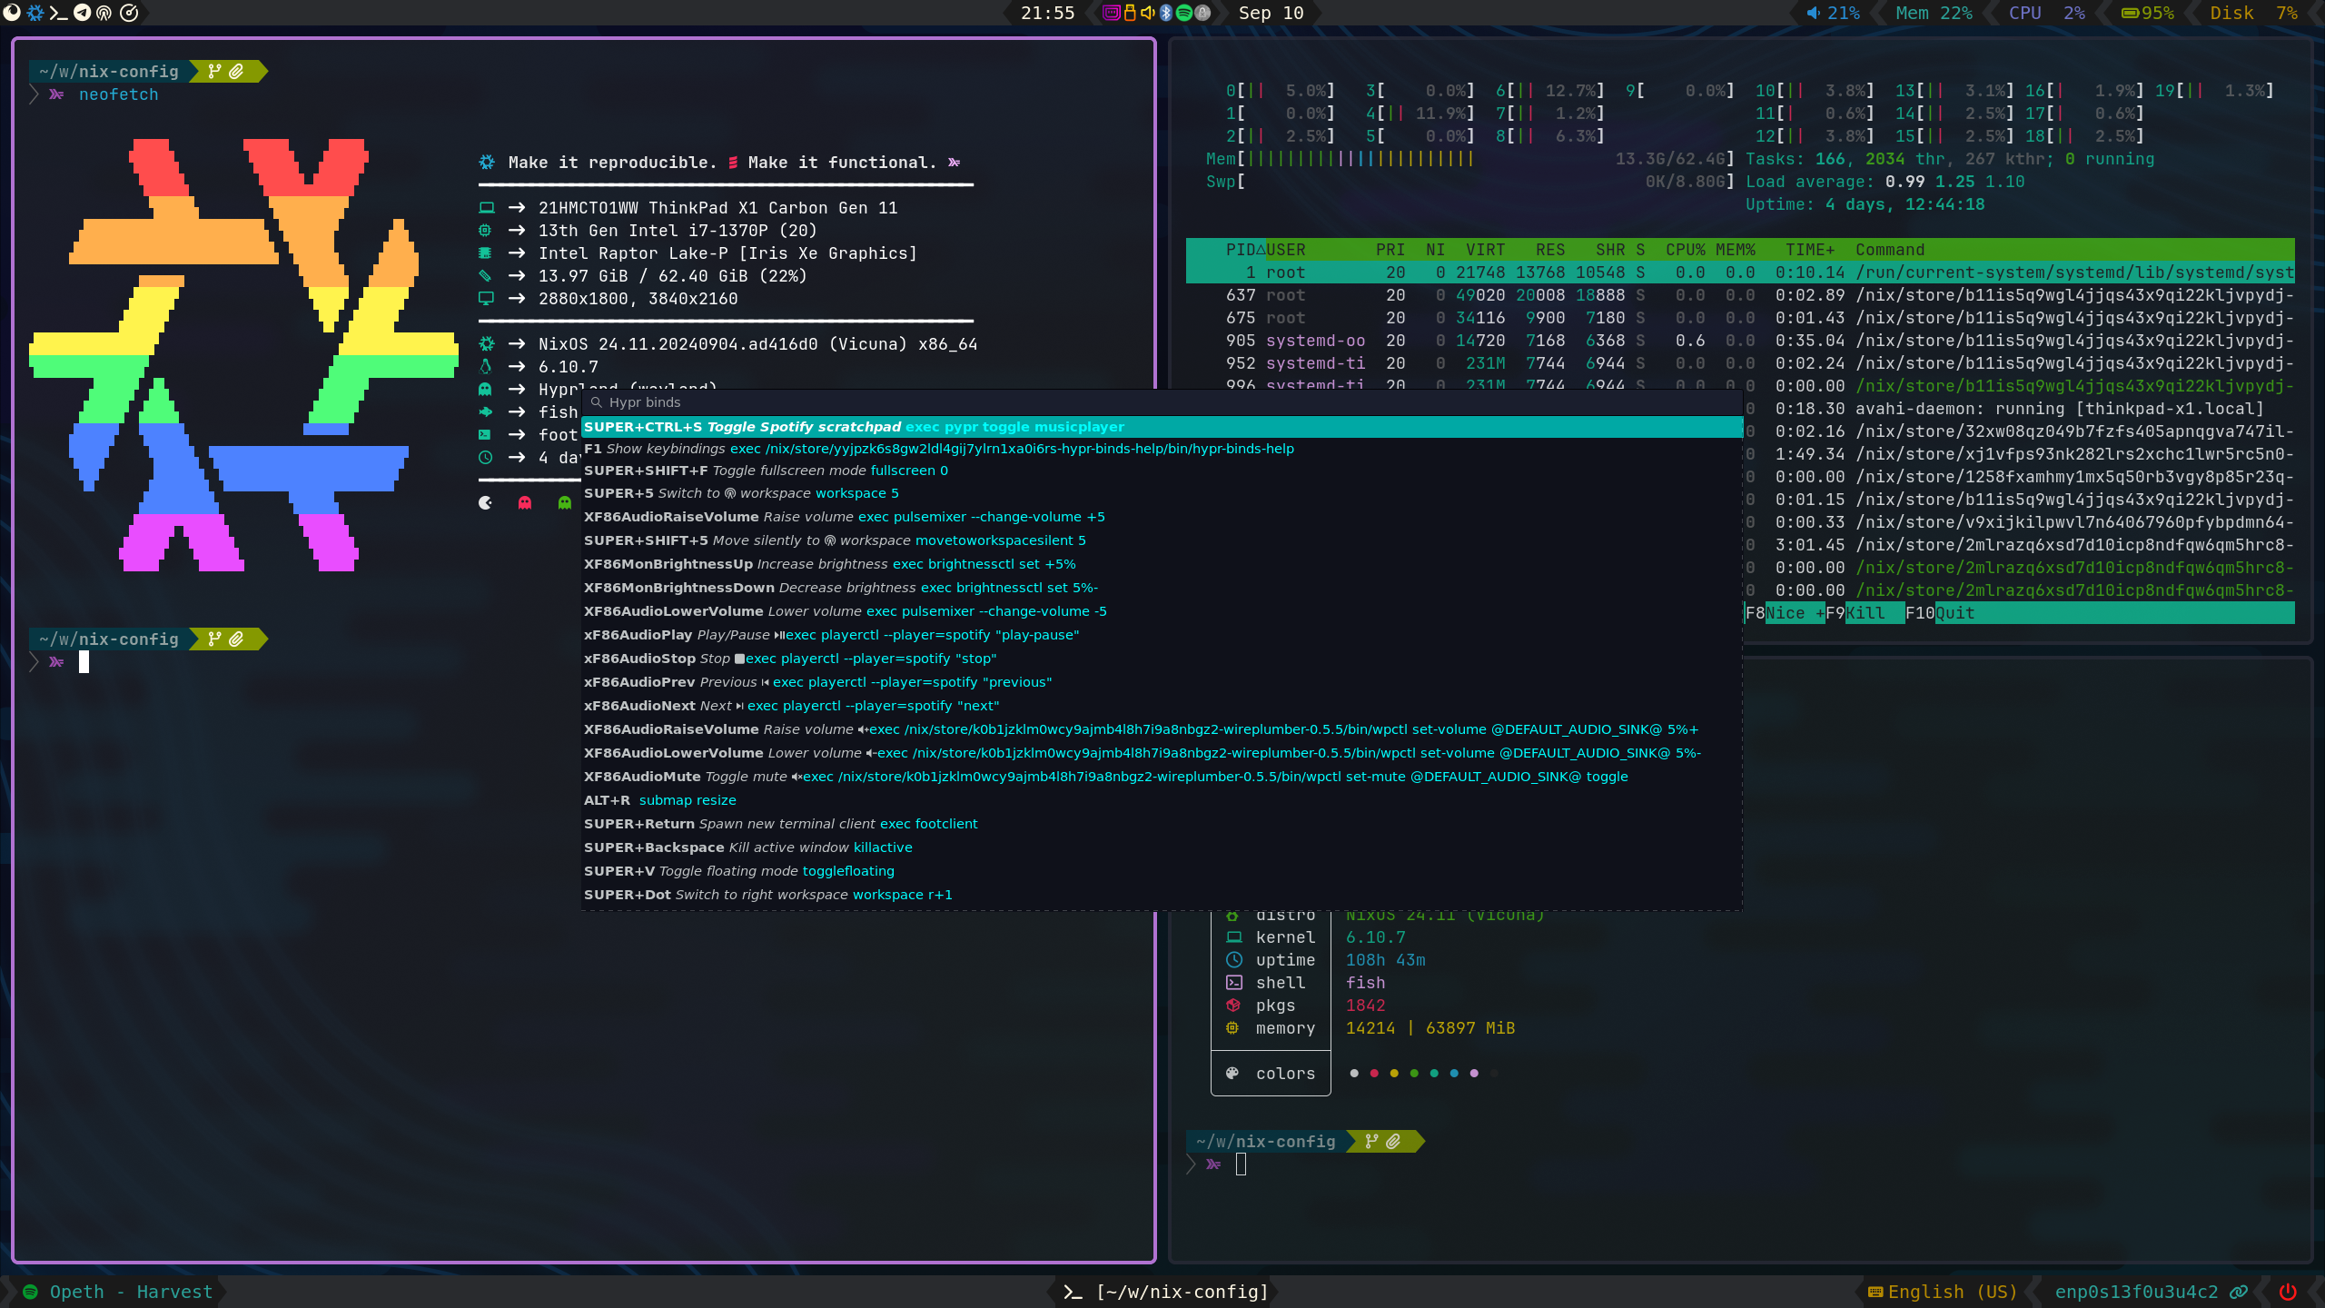Click the NixOS snowflake workspace icon
Screen dimensions: 2325x1308
click(x=35, y=13)
